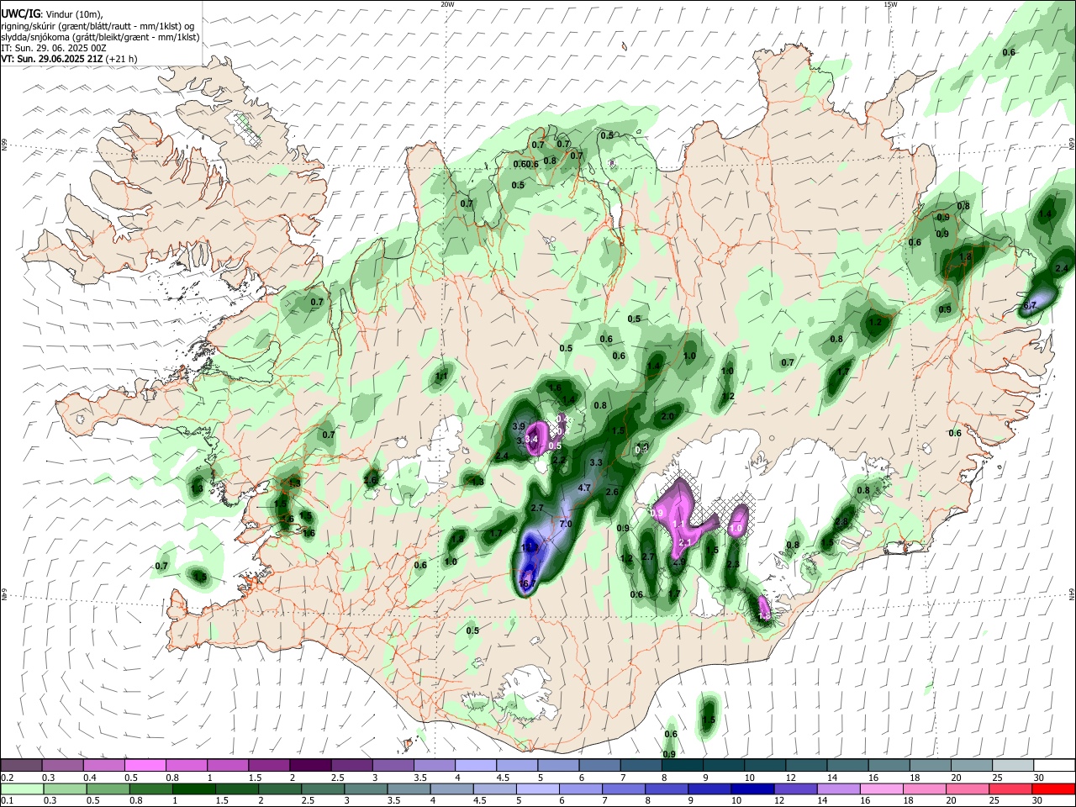
Task: Click the 4.7 precipitation value on the map
Action: 585,488
